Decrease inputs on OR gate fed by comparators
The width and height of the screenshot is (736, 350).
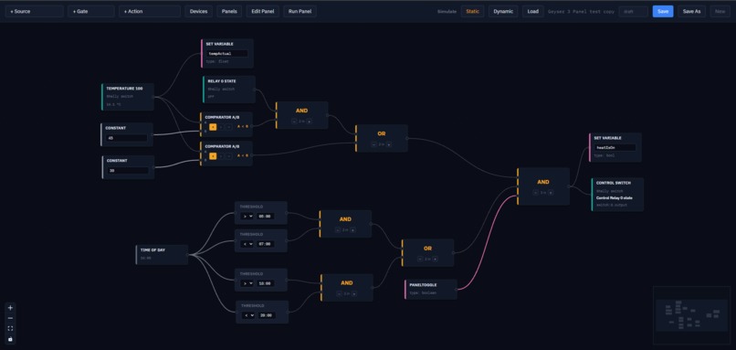click(373, 144)
